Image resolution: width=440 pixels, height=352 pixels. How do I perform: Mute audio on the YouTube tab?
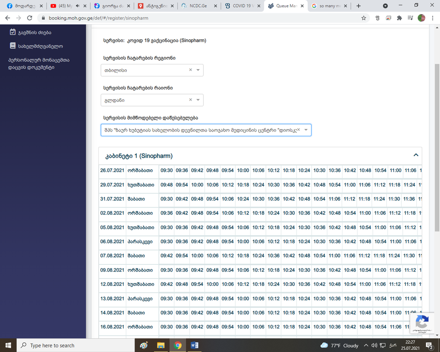[x=78, y=6]
